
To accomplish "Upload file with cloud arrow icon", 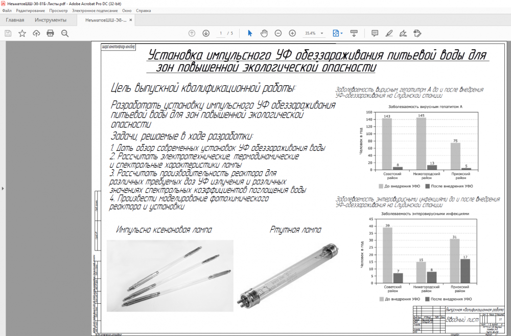I will click(36, 33).
